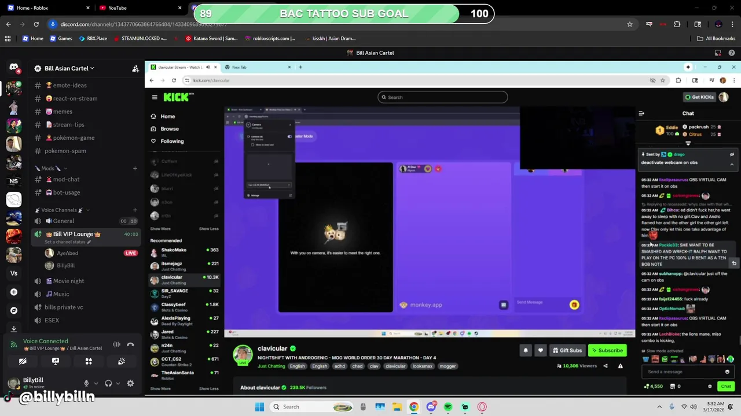Join the ESEX voice channel
The image size is (741, 416).
(x=87, y=320)
